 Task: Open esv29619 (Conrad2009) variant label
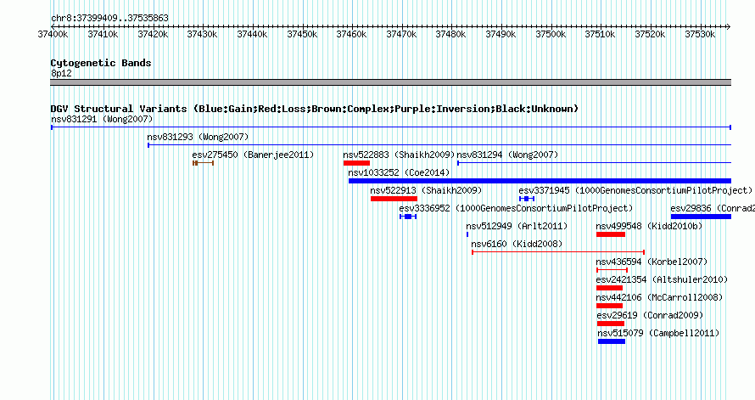tap(650, 315)
